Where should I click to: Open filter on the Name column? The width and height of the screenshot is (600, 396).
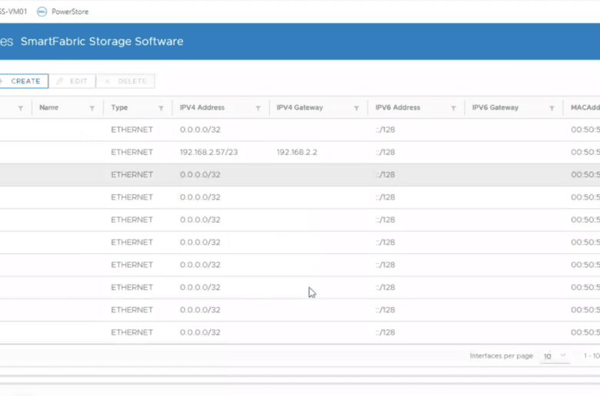(x=92, y=108)
